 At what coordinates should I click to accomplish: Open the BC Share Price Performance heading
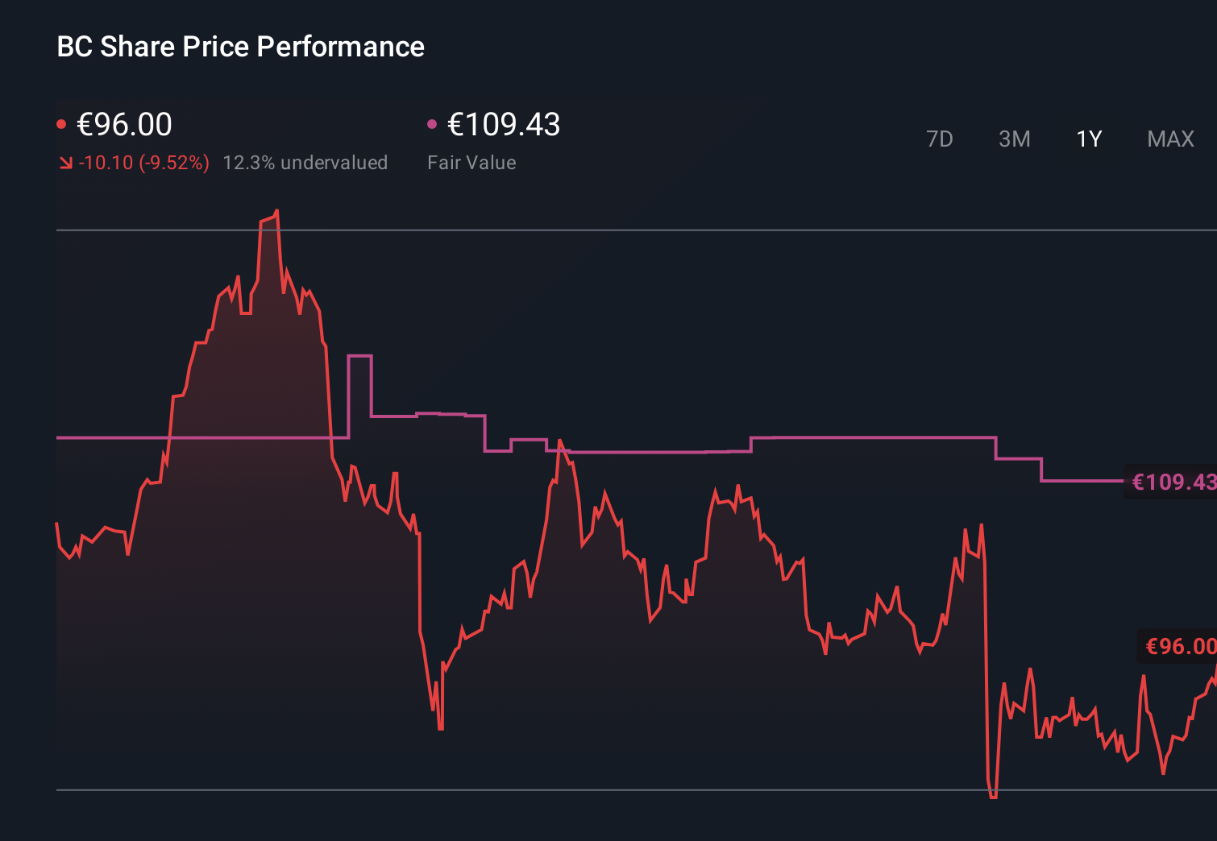click(x=239, y=46)
